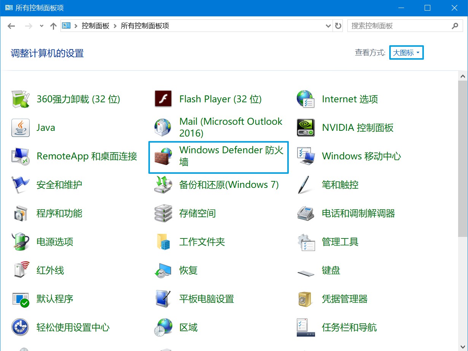Click the scrollbar up arrow
This screenshot has height=351, width=468.
[x=463, y=76]
